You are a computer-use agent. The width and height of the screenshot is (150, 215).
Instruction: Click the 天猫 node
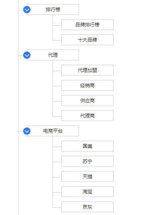(87, 177)
